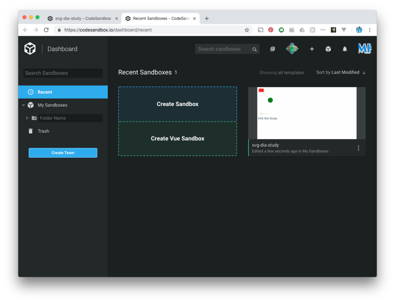Open the svg-dia-study card options menu
Image resolution: width=395 pixels, height=303 pixels.
[x=358, y=148]
